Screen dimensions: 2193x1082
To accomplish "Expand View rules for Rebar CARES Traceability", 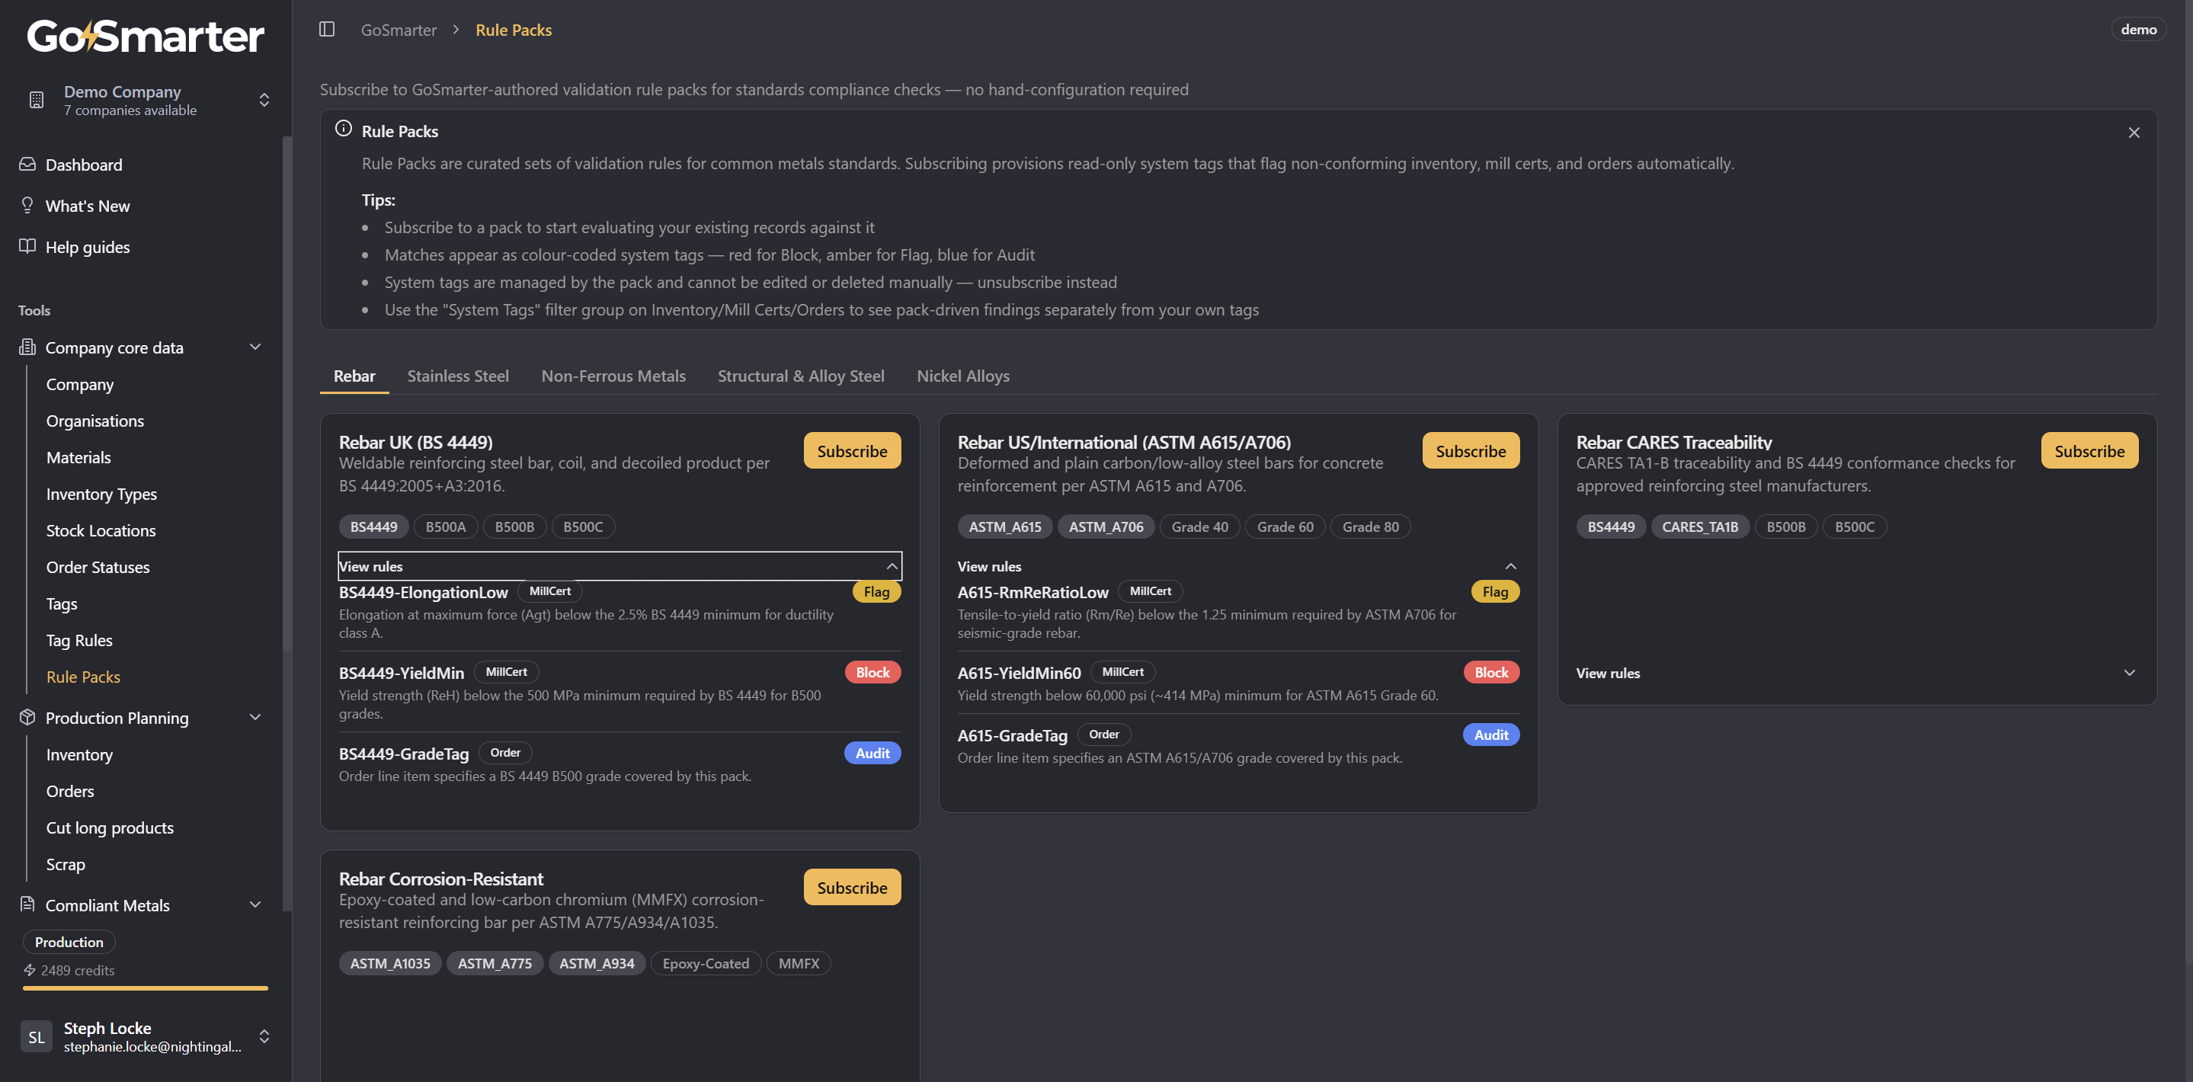I will [x=1857, y=673].
